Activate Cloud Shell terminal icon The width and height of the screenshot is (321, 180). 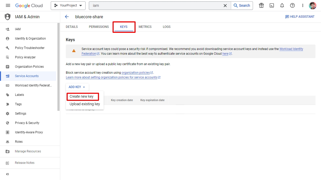272,5
